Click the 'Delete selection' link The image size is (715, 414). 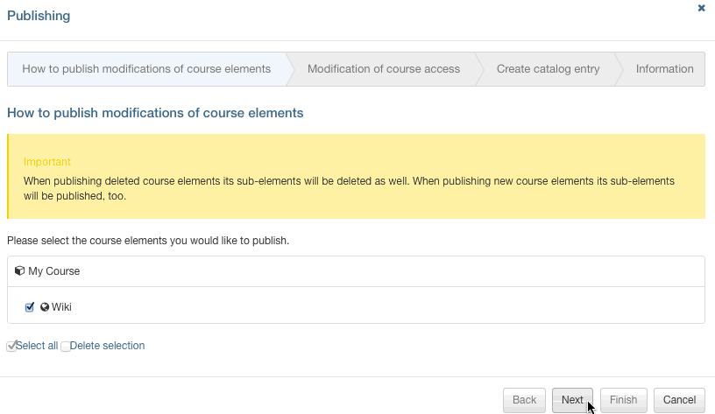pyautogui.click(x=107, y=346)
